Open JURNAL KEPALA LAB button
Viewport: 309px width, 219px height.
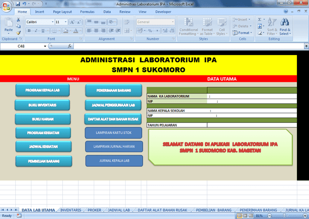click(x=114, y=161)
